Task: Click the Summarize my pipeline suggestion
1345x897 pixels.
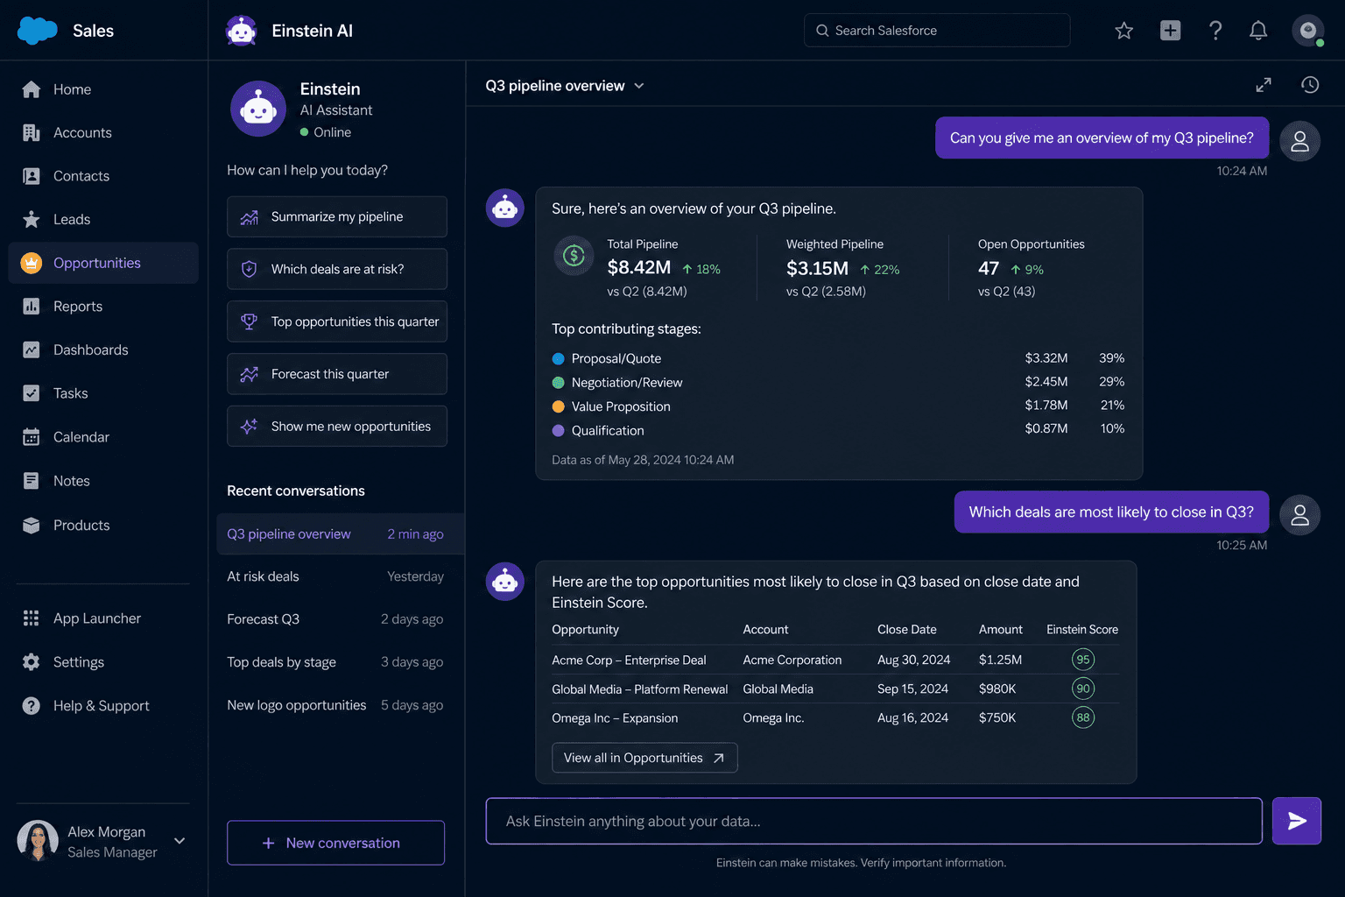Action: (x=337, y=216)
